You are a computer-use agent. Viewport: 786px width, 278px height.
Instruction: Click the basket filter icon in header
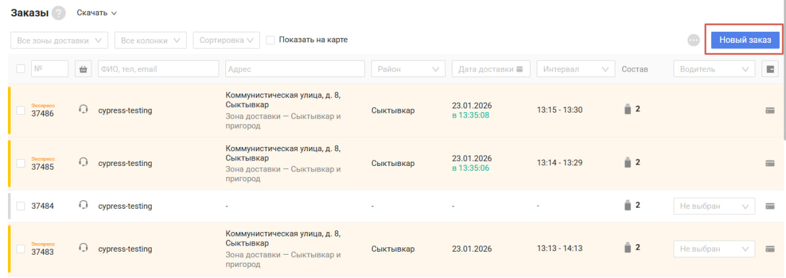pyautogui.click(x=84, y=69)
